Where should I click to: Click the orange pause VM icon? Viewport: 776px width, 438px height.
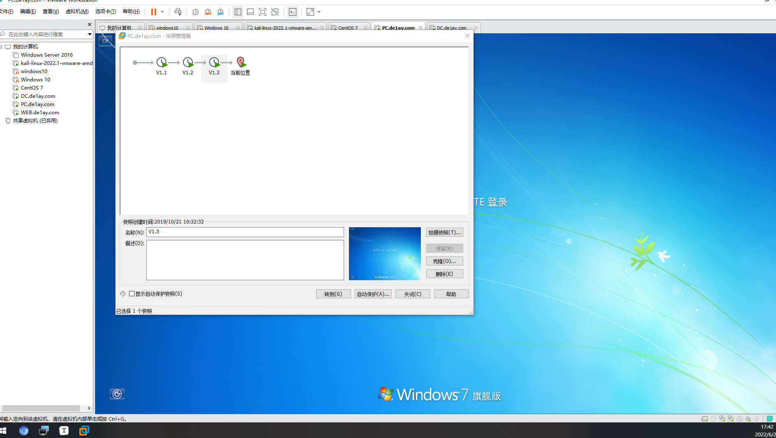[x=153, y=12]
